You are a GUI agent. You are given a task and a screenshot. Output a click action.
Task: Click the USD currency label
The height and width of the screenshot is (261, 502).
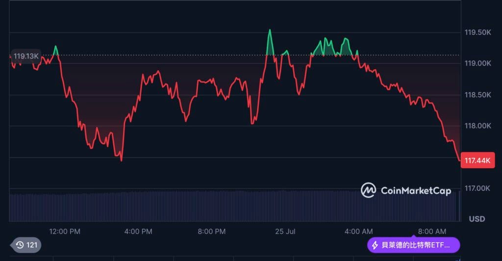click(x=477, y=219)
